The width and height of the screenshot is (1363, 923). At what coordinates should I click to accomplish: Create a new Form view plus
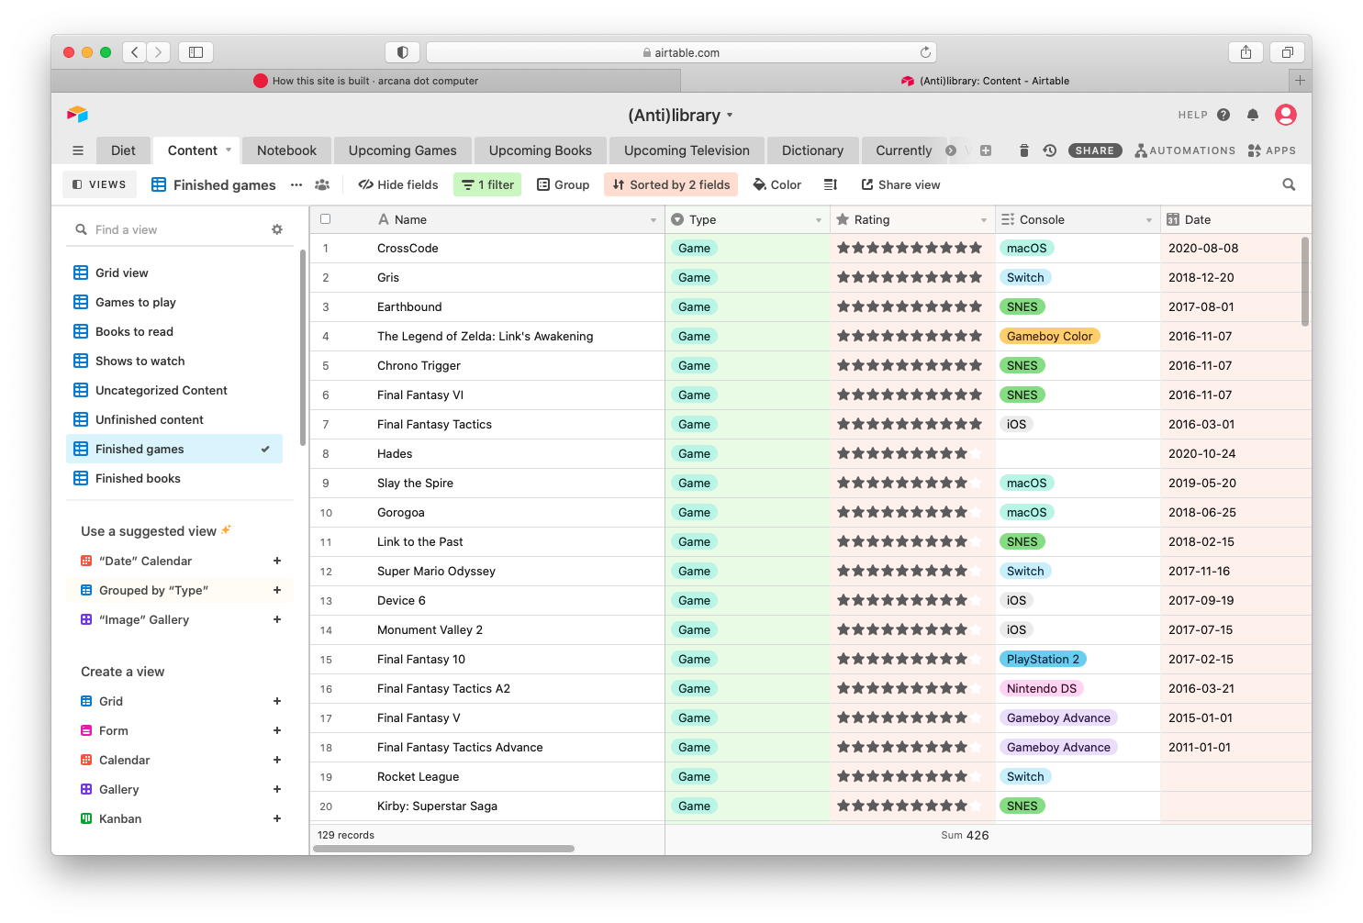click(x=277, y=730)
